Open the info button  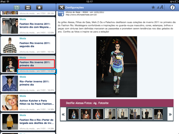[x=172, y=7]
